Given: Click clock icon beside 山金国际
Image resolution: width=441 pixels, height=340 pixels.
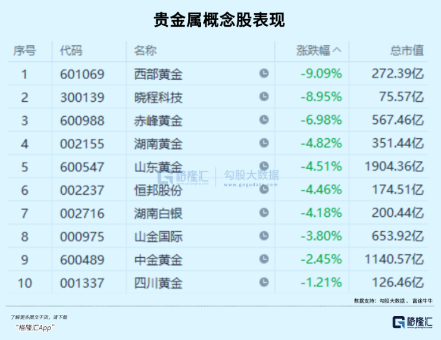Looking at the screenshot, I should point(264,236).
